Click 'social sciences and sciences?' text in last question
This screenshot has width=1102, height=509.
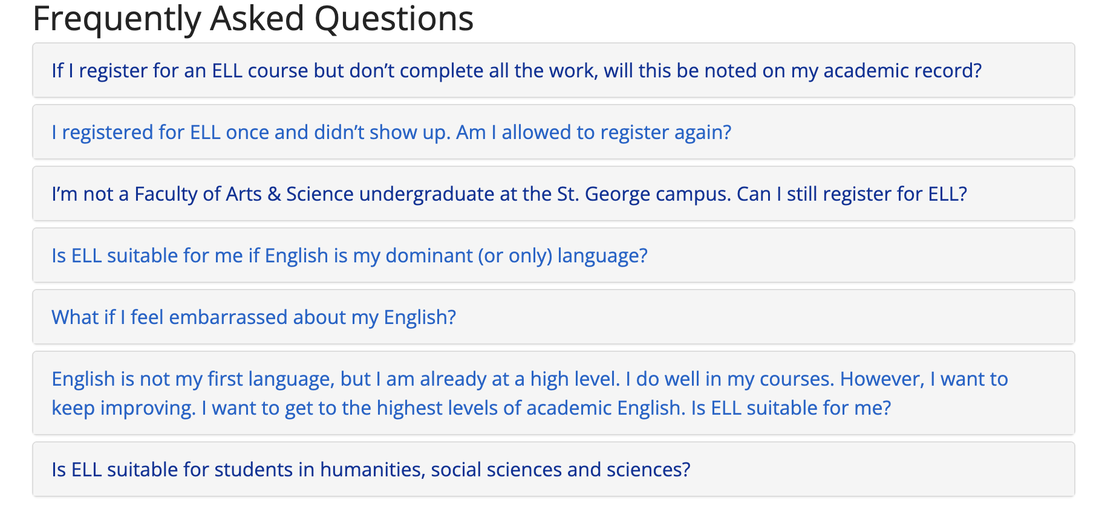click(x=561, y=470)
